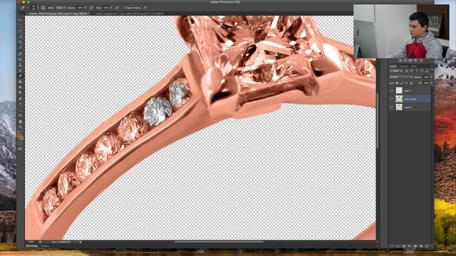Enable airbrush mode in options bar
This screenshot has width=456, height=256.
(x=117, y=8)
